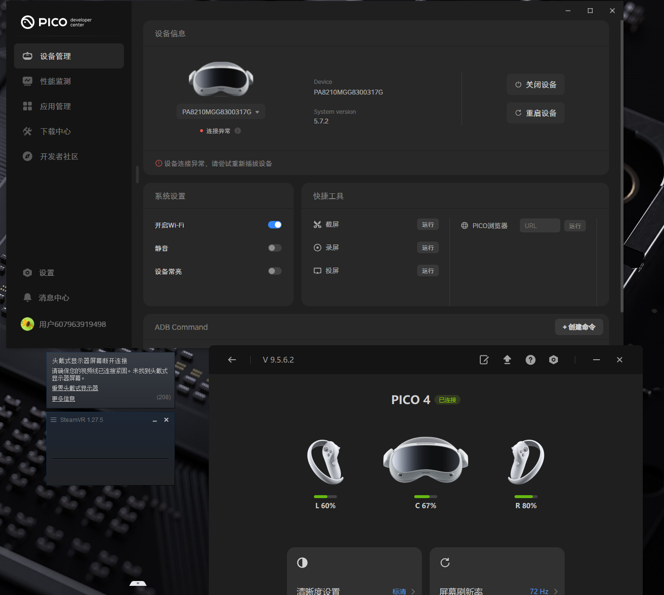
Task: Expand the 屏幕刷新率 72 Hz option
Action: point(544,591)
